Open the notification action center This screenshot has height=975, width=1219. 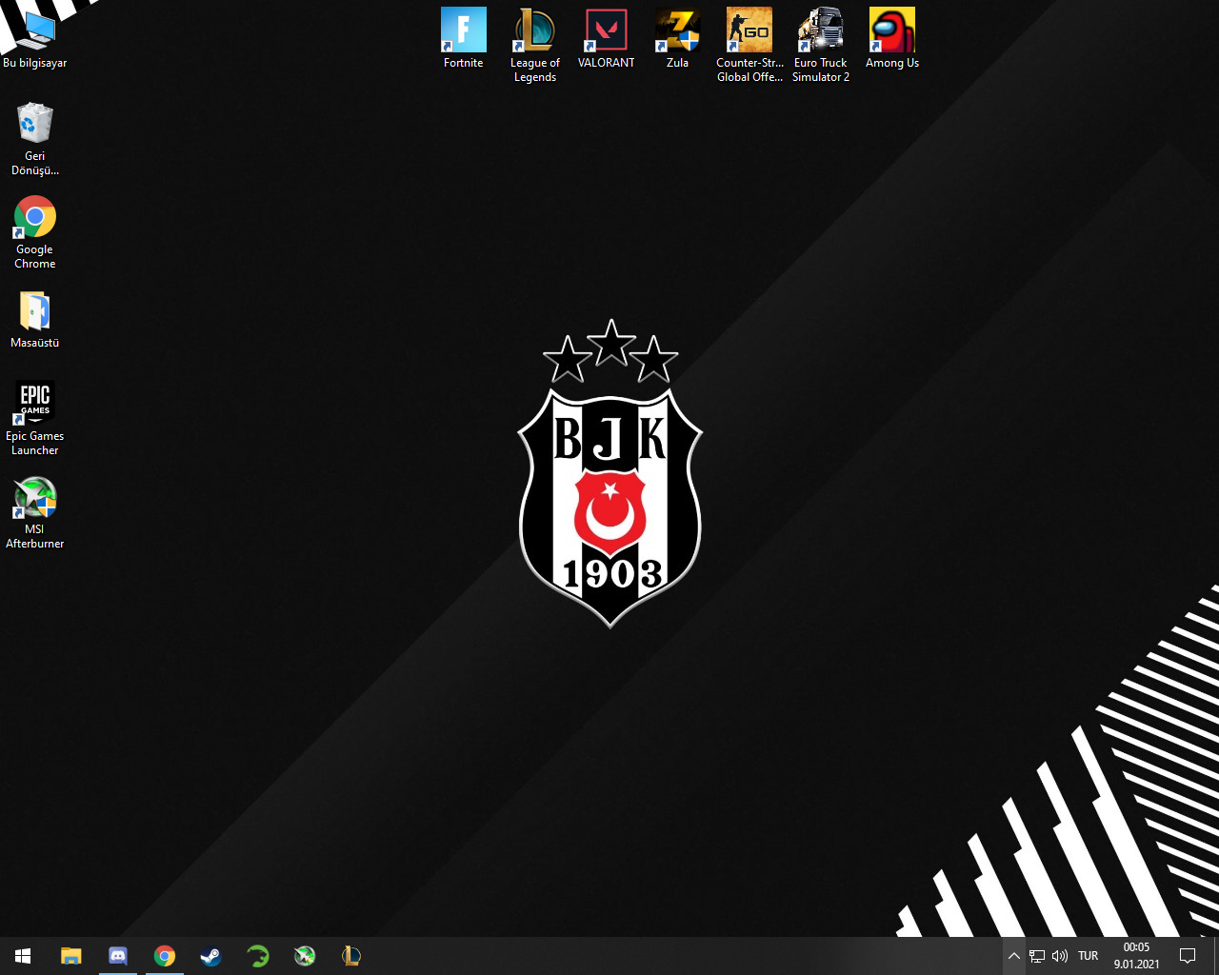coord(1188,956)
